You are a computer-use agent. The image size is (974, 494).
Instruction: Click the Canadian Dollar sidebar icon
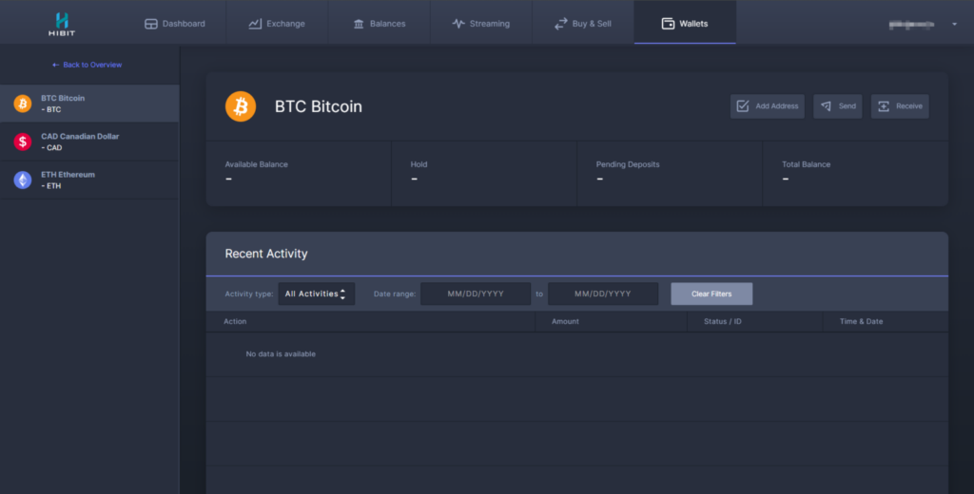pos(23,142)
